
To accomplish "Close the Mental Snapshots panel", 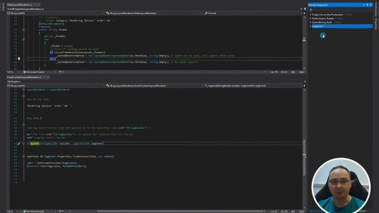I will [x=371, y=5].
